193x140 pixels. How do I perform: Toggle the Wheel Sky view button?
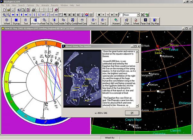35,21
